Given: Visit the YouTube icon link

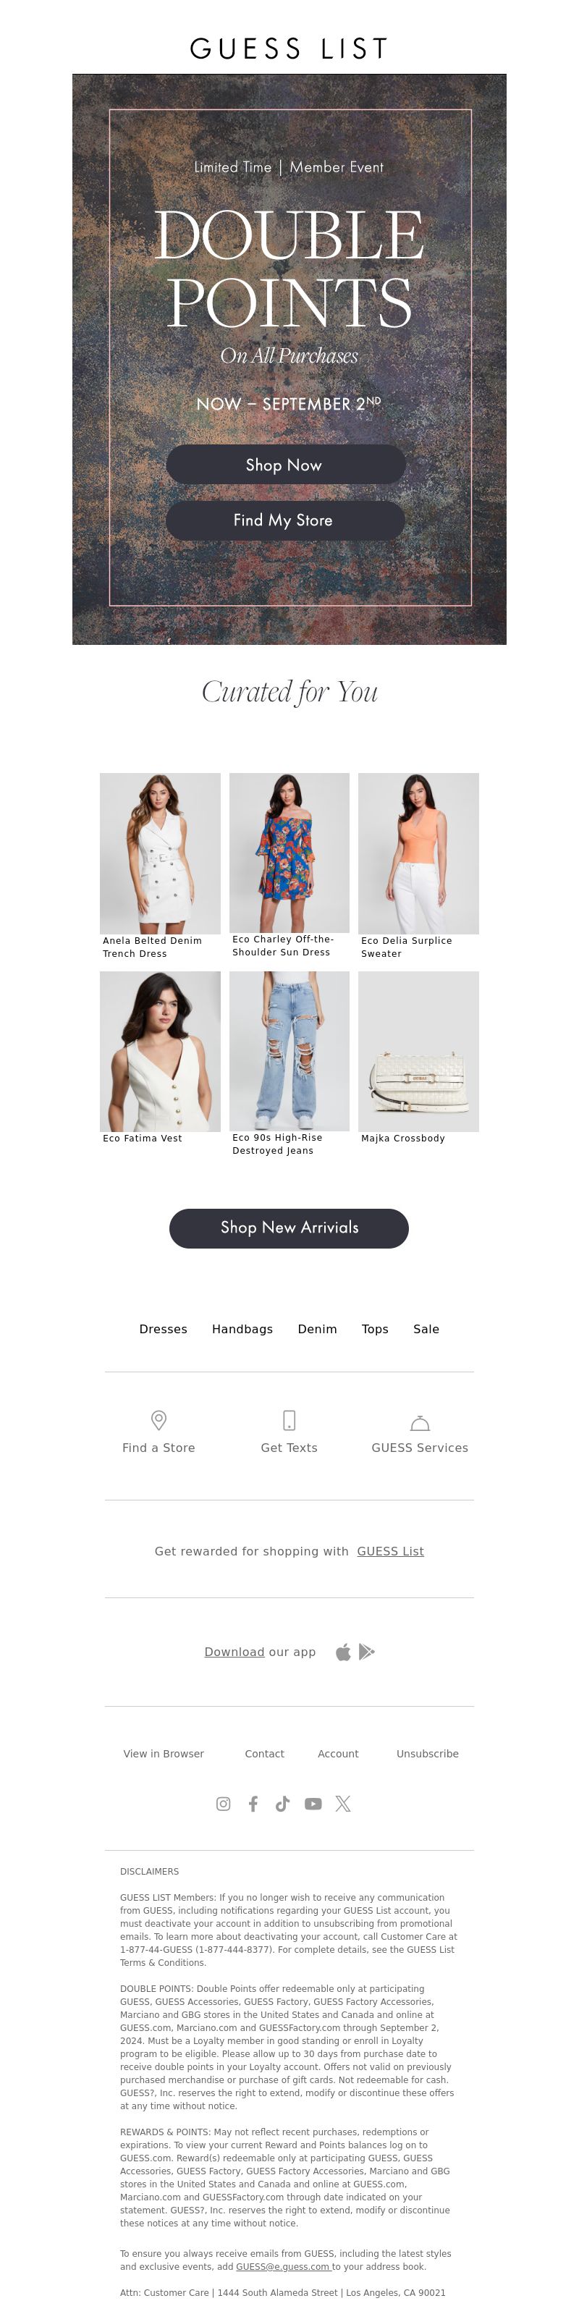Looking at the screenshot, I should (x=313, y=1803).
